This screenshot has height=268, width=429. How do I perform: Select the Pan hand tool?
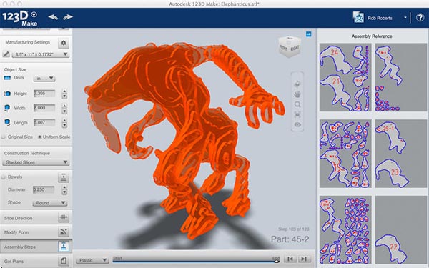coord(297,94)
